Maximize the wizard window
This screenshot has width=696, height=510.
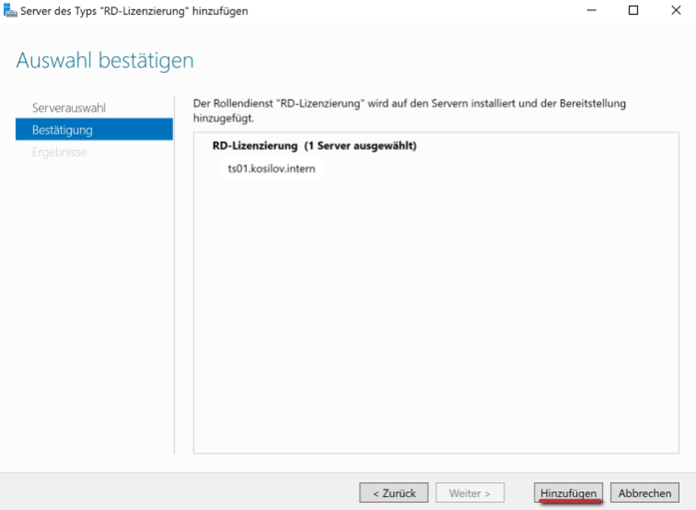(633, 11)
